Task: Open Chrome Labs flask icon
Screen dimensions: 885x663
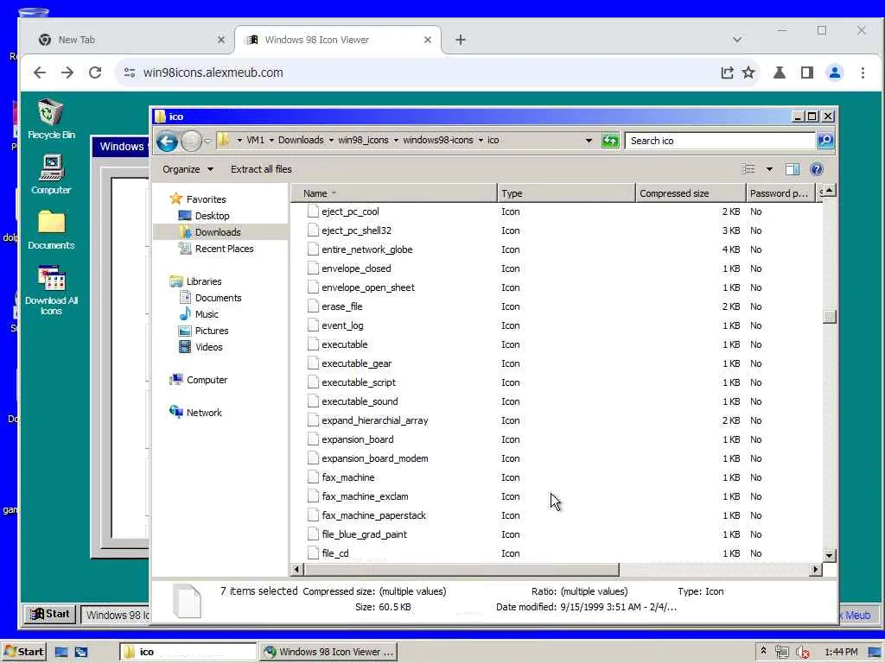Action: point(780,73)
